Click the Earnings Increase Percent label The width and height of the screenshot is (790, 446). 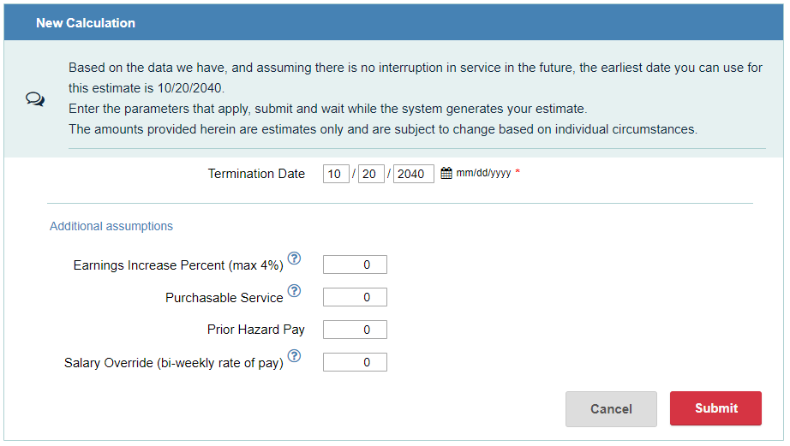click(178, 265)
